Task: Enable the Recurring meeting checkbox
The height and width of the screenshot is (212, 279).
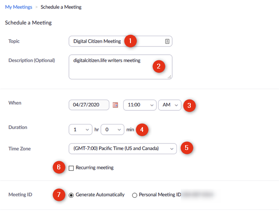Action: tap(71, 168)
